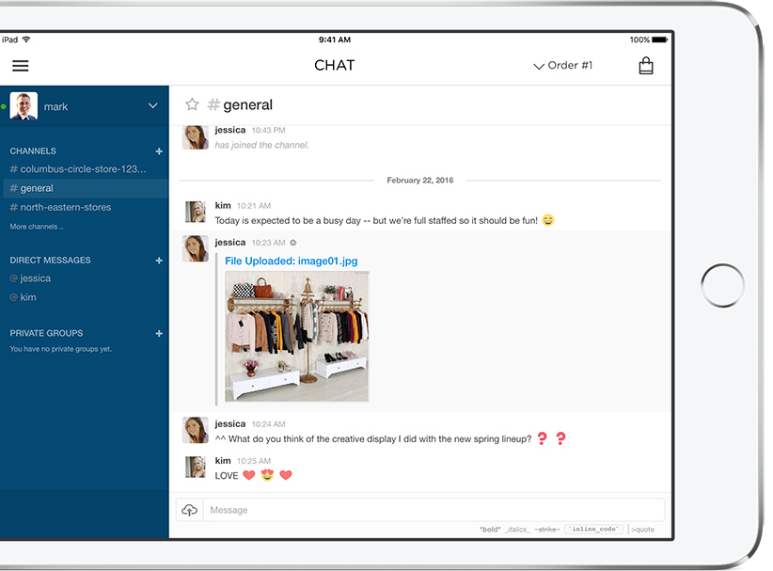Screen dimensions: 773x571
Task: Click the DIRECT MESSAGES section header
Action: coord(50,260)
